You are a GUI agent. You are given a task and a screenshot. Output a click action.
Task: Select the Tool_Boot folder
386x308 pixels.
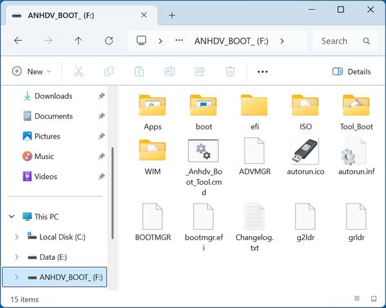(x=356, y=113)
